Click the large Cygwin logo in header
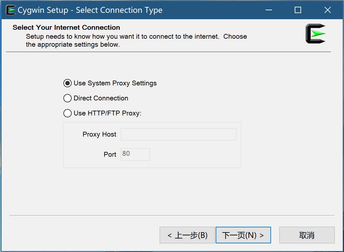 point(316,34)
